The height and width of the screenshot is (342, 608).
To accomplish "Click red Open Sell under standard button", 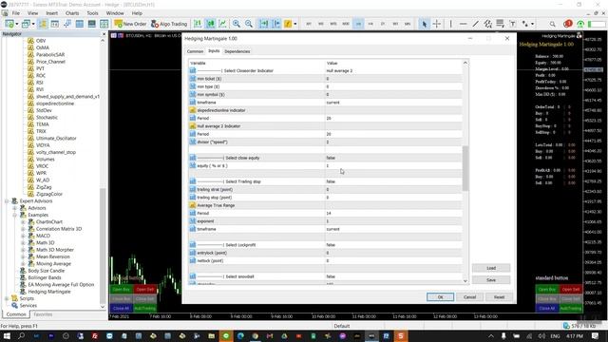I will coord(570,289).
